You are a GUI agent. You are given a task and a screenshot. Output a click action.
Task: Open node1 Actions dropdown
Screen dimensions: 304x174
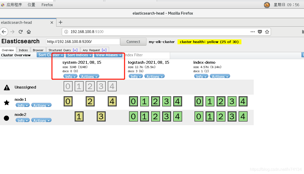[x=41, y=105]
